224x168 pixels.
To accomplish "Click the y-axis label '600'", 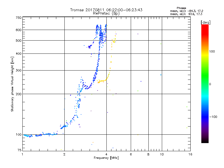I will (x=18, y=30).
